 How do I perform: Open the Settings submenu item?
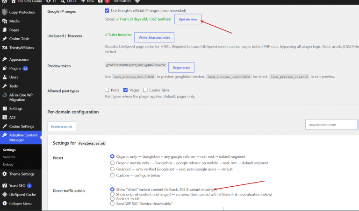tap(9, 150)
